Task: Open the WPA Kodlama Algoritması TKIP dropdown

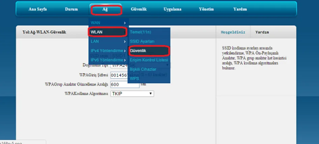Action: (x=132, y=94)
